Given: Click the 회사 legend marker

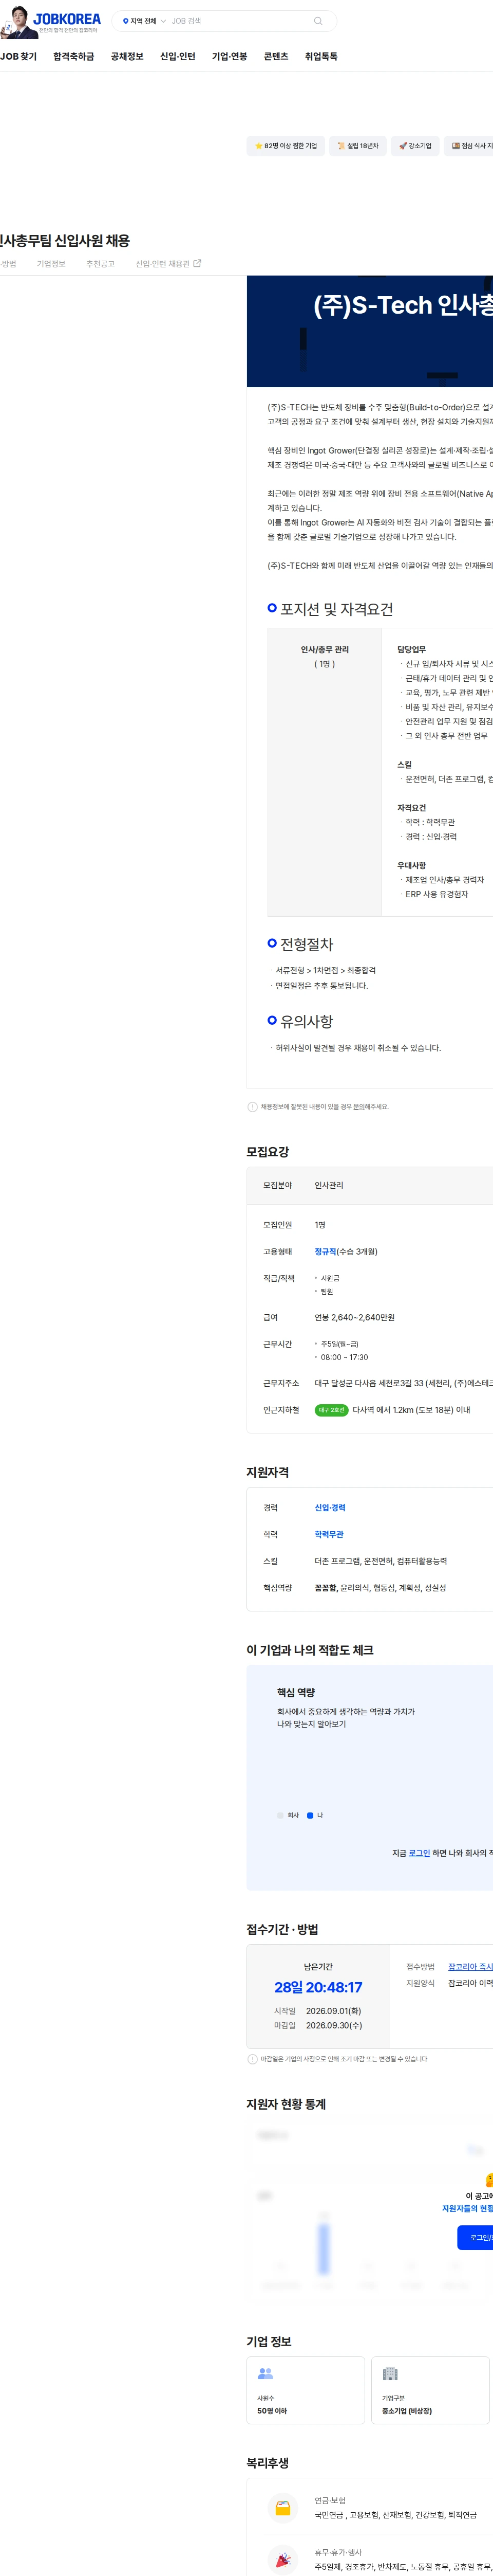Looking at the screenshot, I should point(280,1815).
